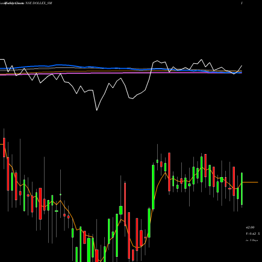The image size is (262, 262).
Task: Click the tall red candlestick at far left
Action: [4, 147]
